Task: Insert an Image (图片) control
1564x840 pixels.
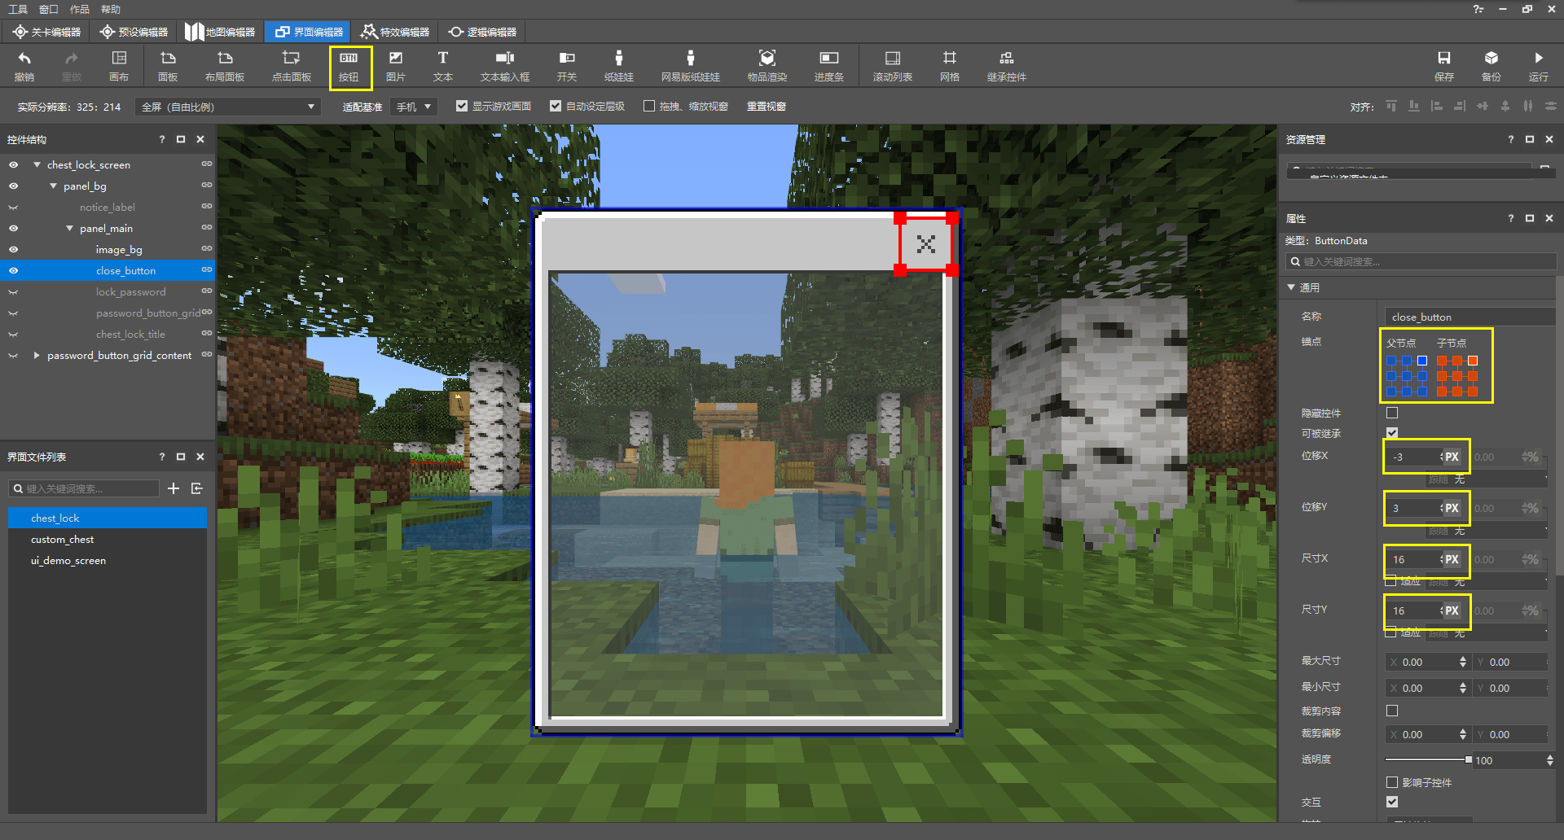Action: (396, 66)
